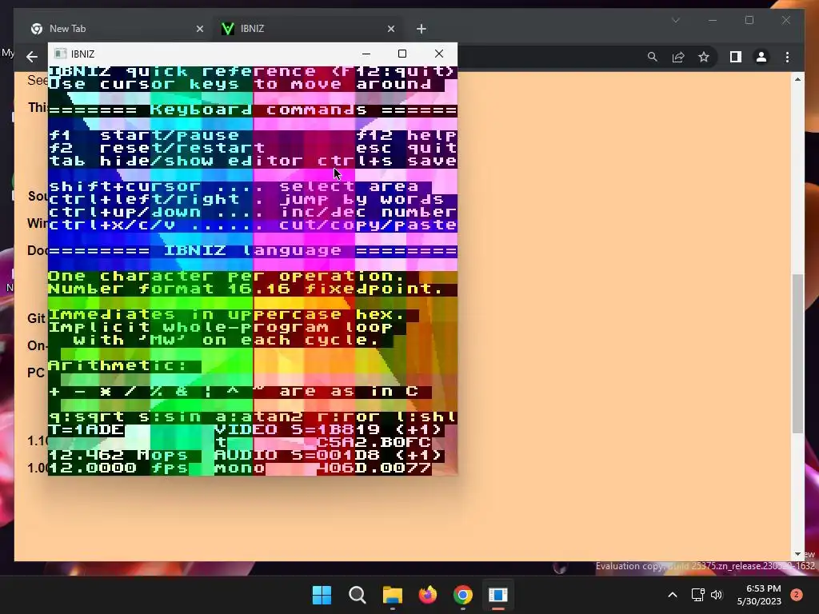Open Windows taskbar Search
The width and height of the screenshot is (819, 614).
(x=358, y=595)
